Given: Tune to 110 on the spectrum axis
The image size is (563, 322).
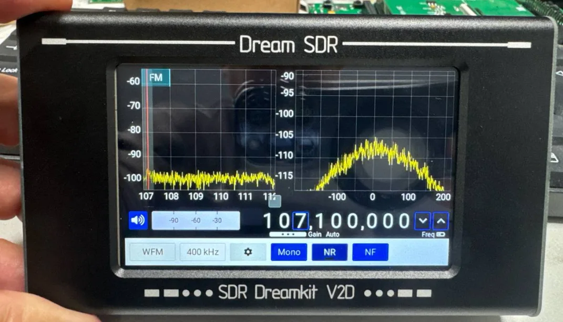Looking at the screenshot, I should (x=221, y=196).
